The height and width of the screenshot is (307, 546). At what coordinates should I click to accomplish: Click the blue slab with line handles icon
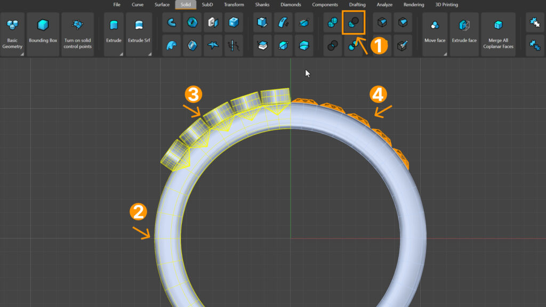304,22
